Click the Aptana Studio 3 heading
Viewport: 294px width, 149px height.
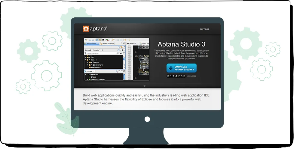pos(181,44)
